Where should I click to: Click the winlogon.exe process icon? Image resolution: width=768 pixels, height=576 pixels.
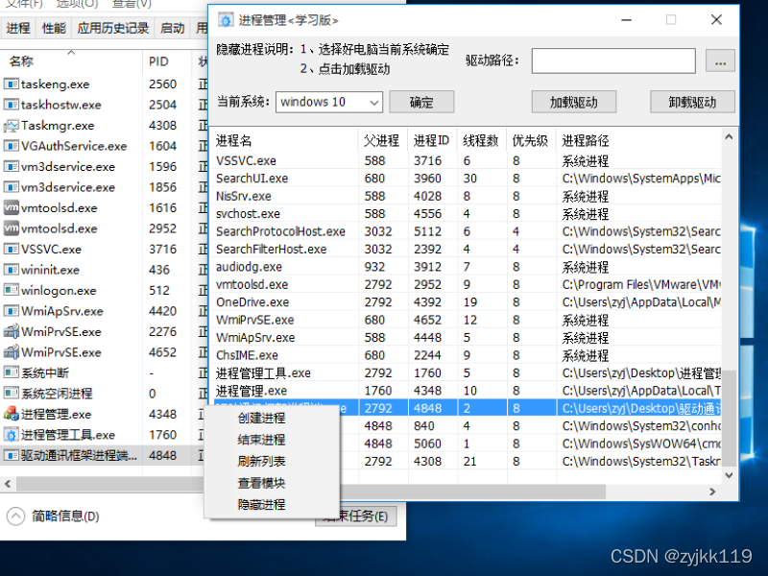(11, 290)
